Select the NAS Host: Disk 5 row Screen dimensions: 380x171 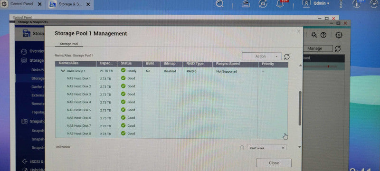click(x=171, y=110)
